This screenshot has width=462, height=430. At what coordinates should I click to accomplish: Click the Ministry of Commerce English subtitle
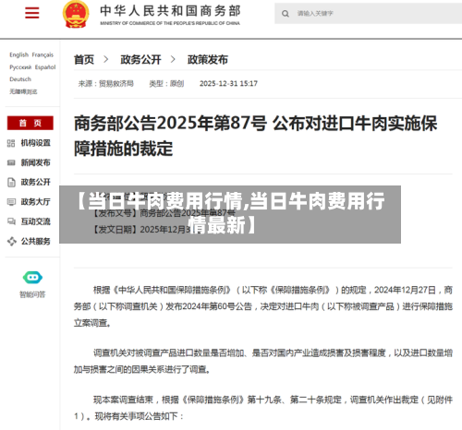(x=170, y=23)
